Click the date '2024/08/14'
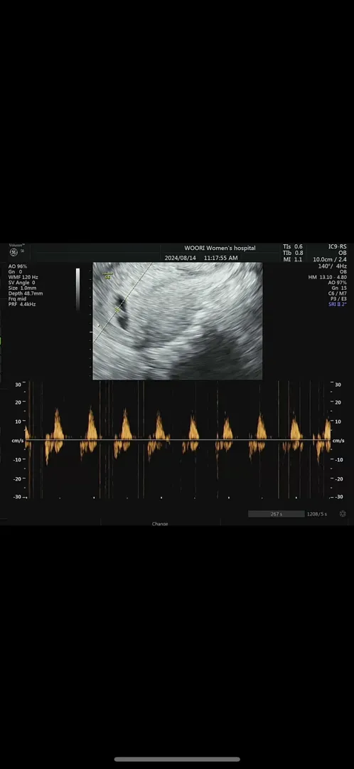The height and width of the screenshot is (769, 354). 180,258
